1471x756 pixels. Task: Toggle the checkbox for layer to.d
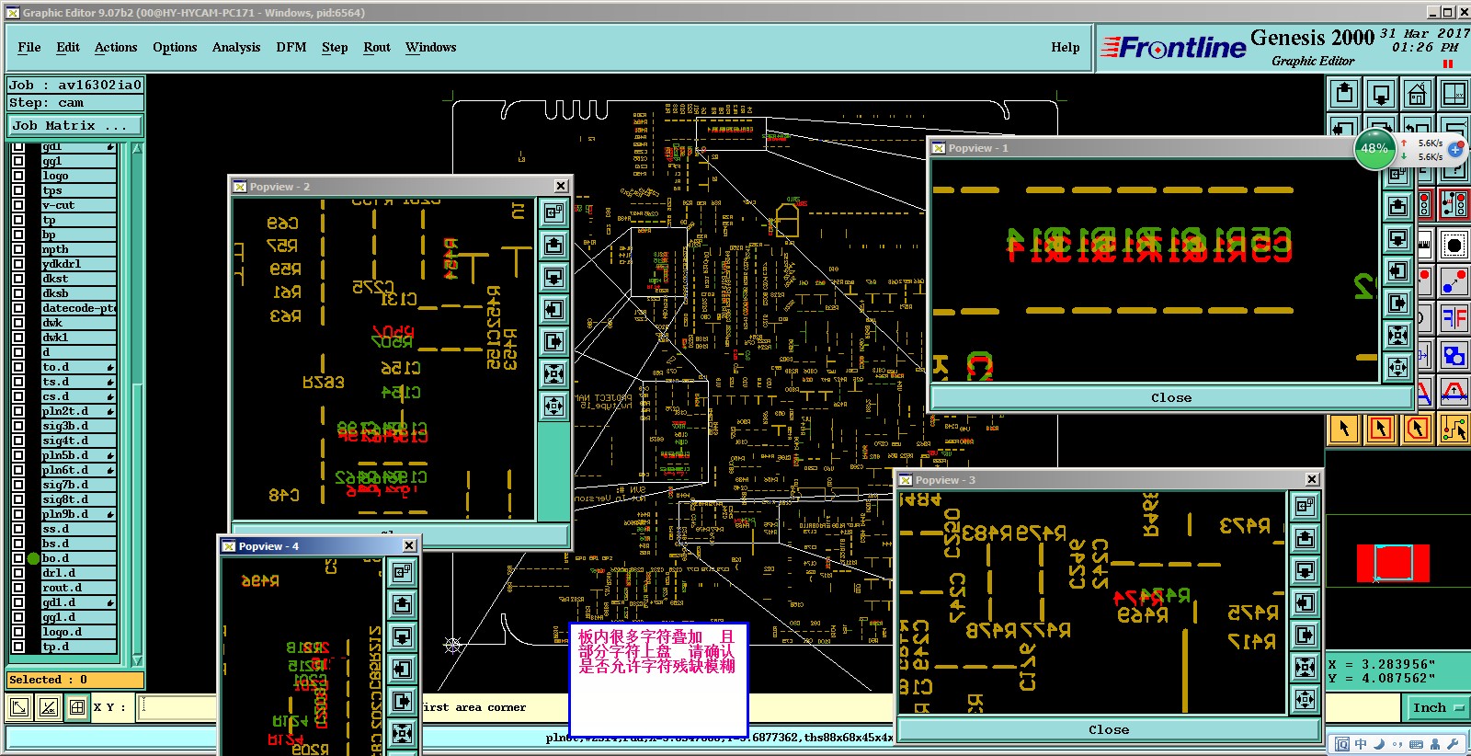pos(18,367)
